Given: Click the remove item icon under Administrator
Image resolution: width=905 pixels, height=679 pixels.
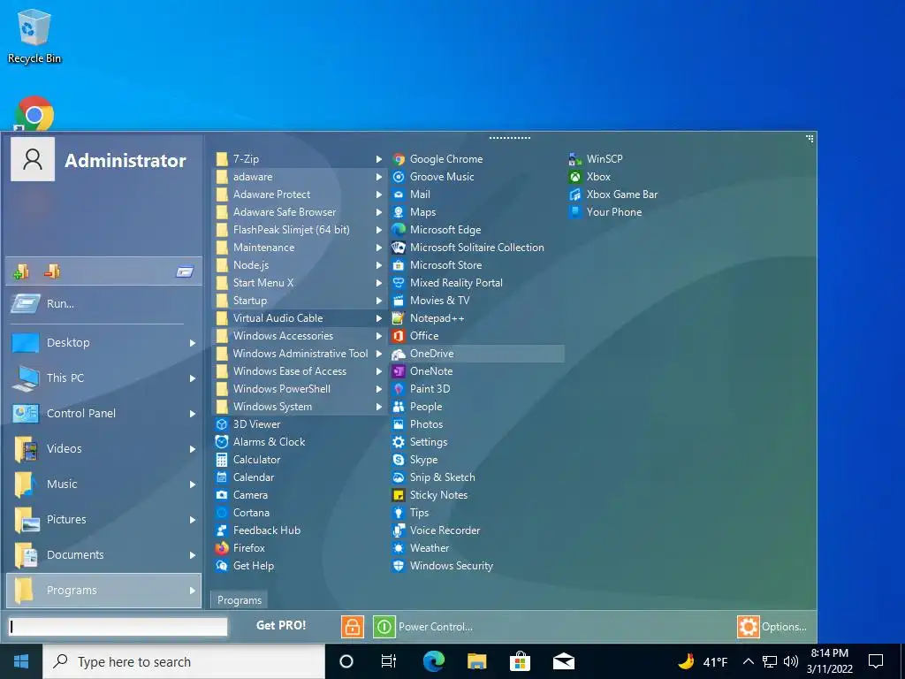Looking at the screenshot, I should tap(52, 271).
